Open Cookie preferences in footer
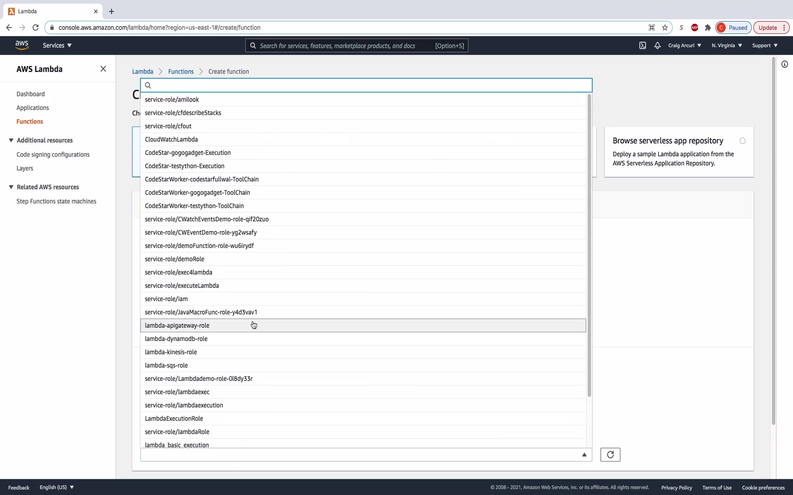 [763, 488]
